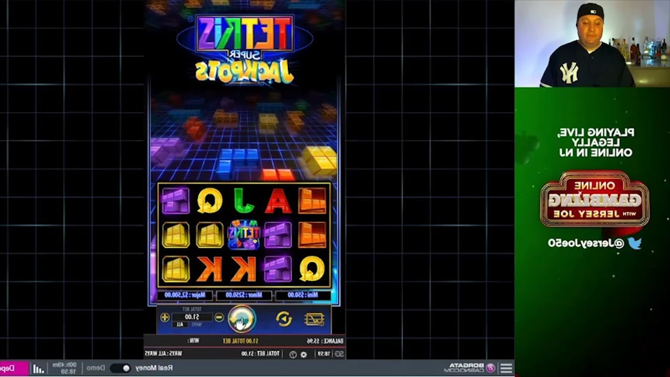Click the yellow $1.00 TOTAL BET text
Image resolution: width=670 pixels, height=377 pixels.
pos(241,341)
